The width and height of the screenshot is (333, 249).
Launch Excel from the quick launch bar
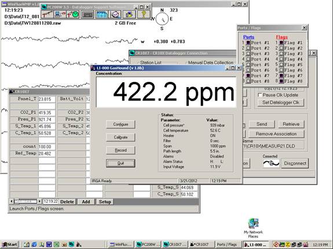[56, 244]
